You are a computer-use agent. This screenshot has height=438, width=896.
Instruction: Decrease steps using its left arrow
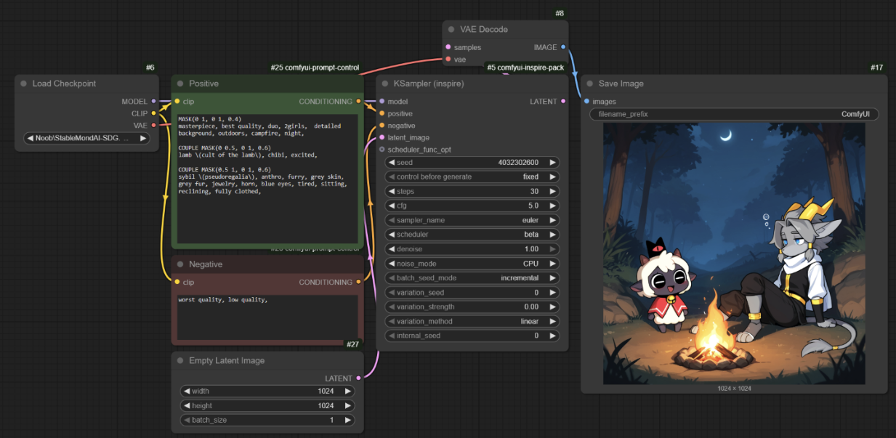tap(392, 192)
